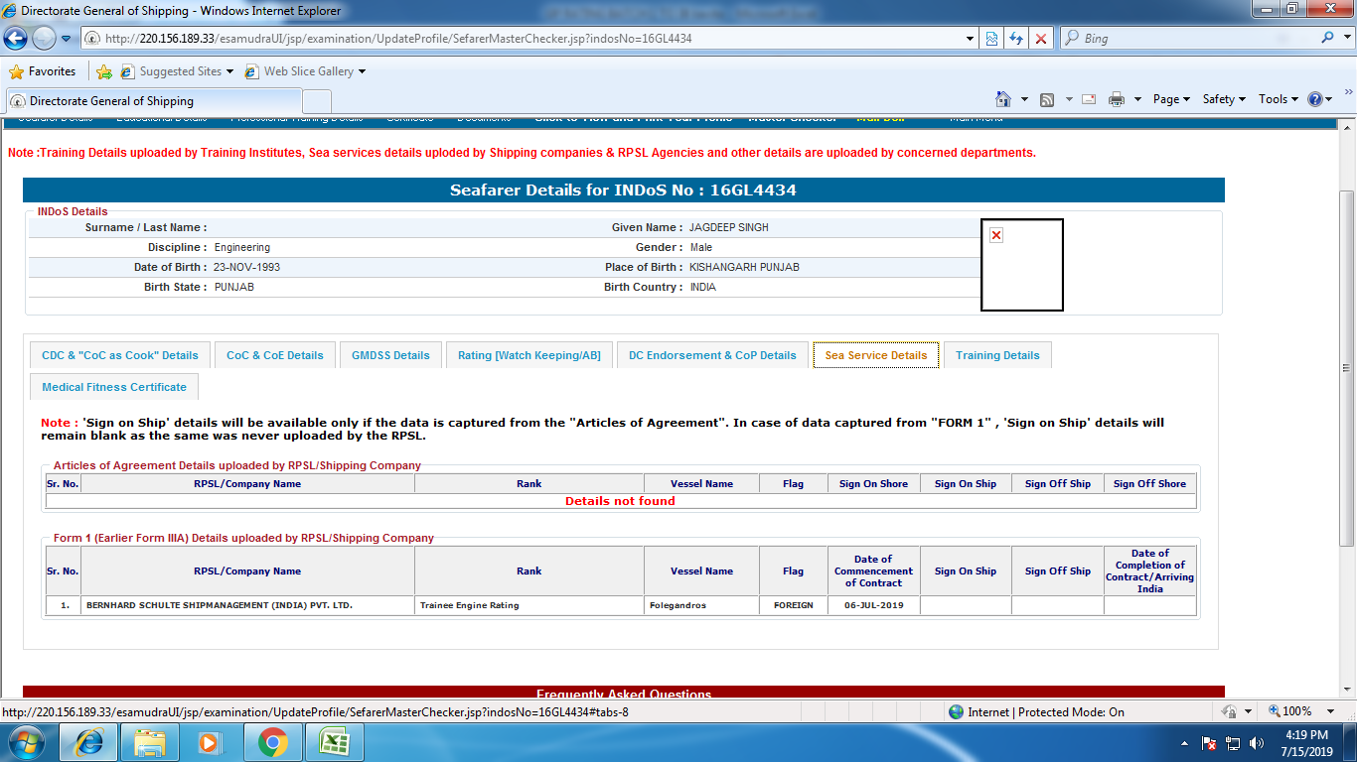Switch to the CoC & CoE Details tab

click(x=275, y=355)
